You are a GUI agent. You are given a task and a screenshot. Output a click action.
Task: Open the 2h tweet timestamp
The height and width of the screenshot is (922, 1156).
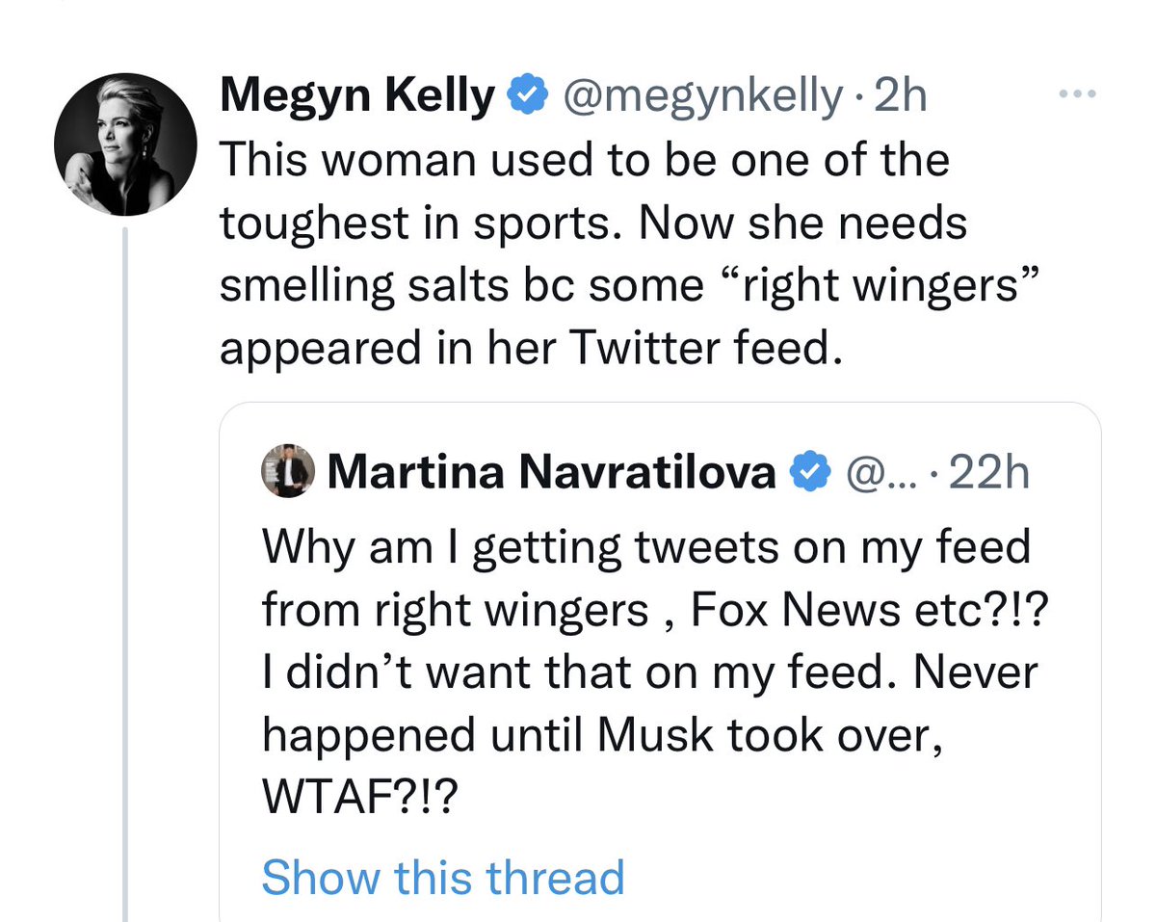[900, 96]
